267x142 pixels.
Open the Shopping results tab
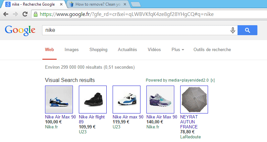coord(98,50)
